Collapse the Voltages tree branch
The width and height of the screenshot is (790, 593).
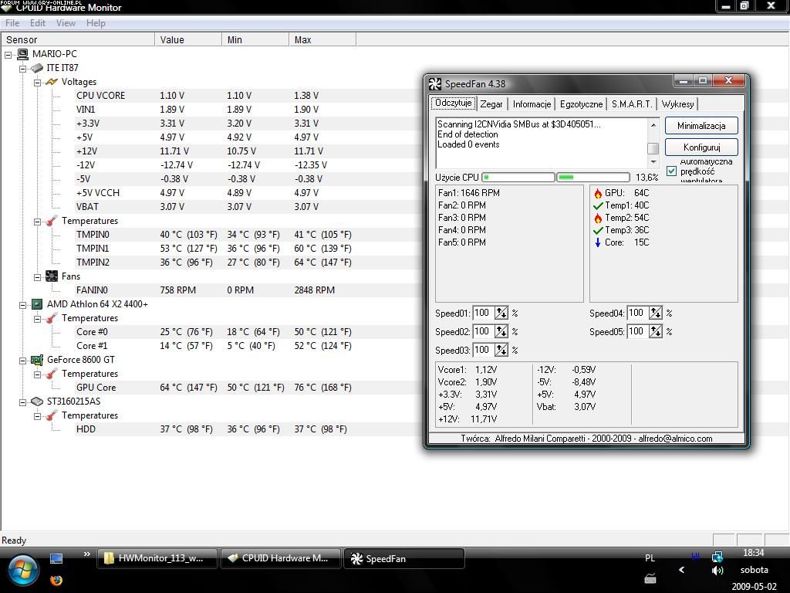point(37,82)
